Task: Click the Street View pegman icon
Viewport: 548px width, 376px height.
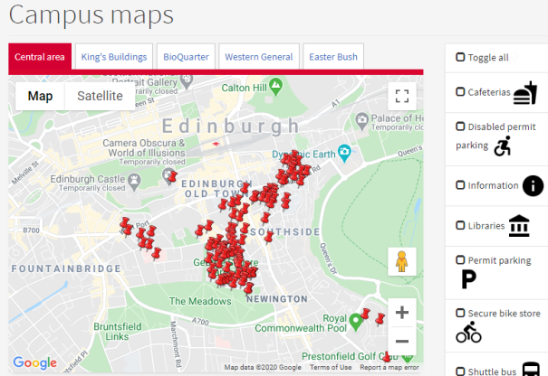Action: point(402,261)
